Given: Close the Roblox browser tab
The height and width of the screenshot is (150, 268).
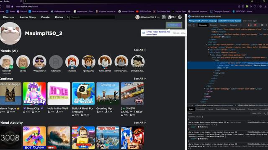Looking at the screenshot, I should pos(21,1).
